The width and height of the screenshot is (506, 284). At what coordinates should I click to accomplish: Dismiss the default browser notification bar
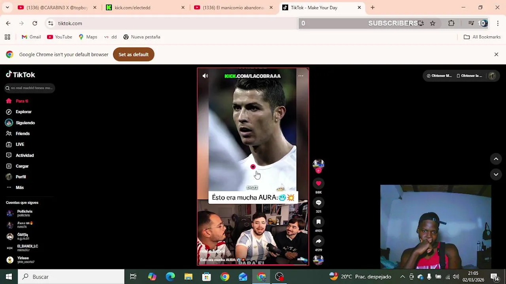(x=496, y=54)
